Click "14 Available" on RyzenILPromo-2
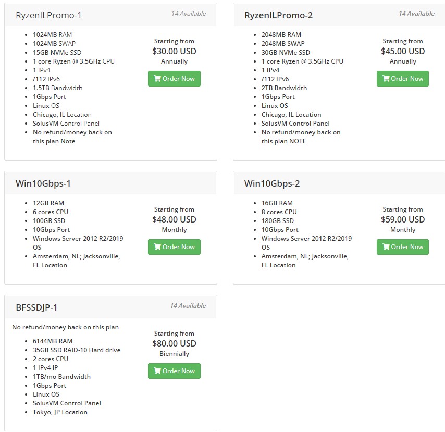The height and width of the screenshot is (432, 445). pos(416,14)
